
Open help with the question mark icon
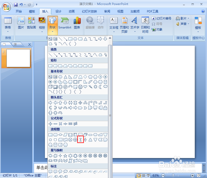click(x=203, y=11)
